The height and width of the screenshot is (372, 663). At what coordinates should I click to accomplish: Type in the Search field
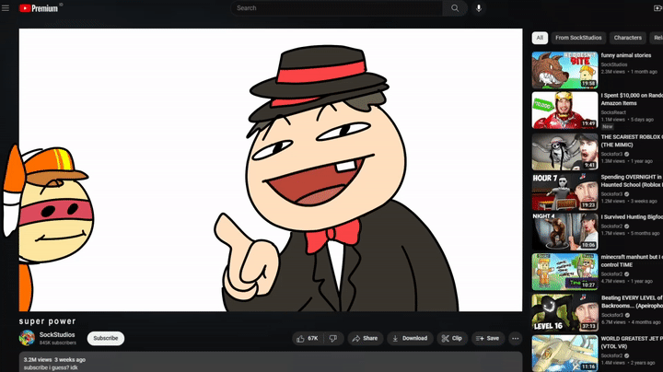coord(336,8)
